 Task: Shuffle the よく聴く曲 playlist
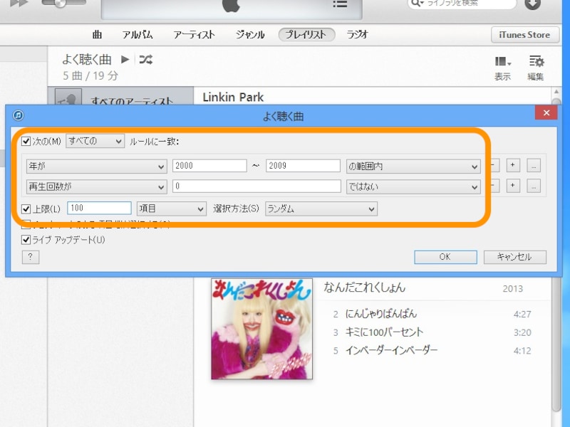click(146, 59)
